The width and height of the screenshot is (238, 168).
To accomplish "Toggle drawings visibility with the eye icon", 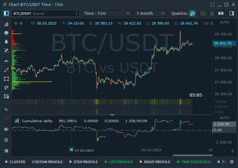I will click(x=6, y=129).
